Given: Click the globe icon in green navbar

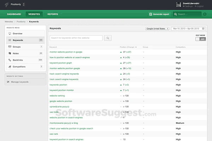Looking at the screenshot, I should 205,14.
